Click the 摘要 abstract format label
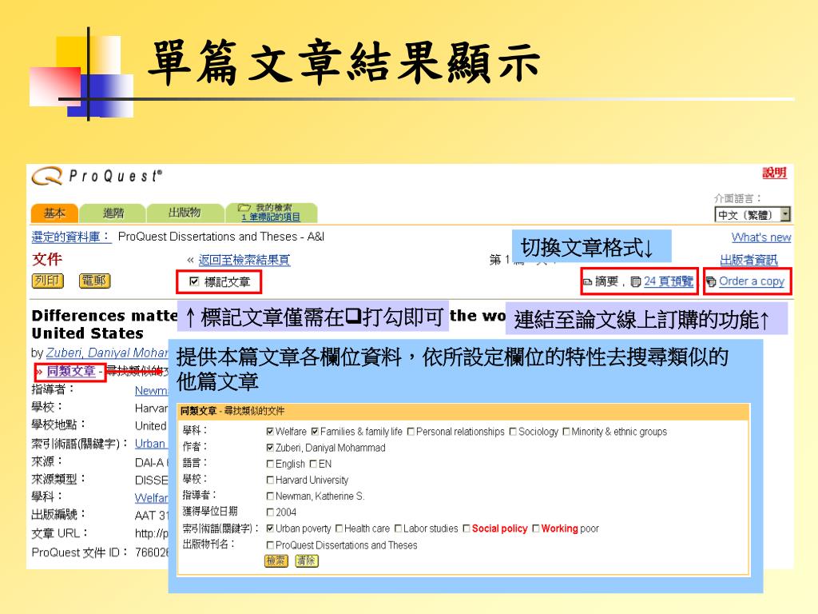 (606, 281)
